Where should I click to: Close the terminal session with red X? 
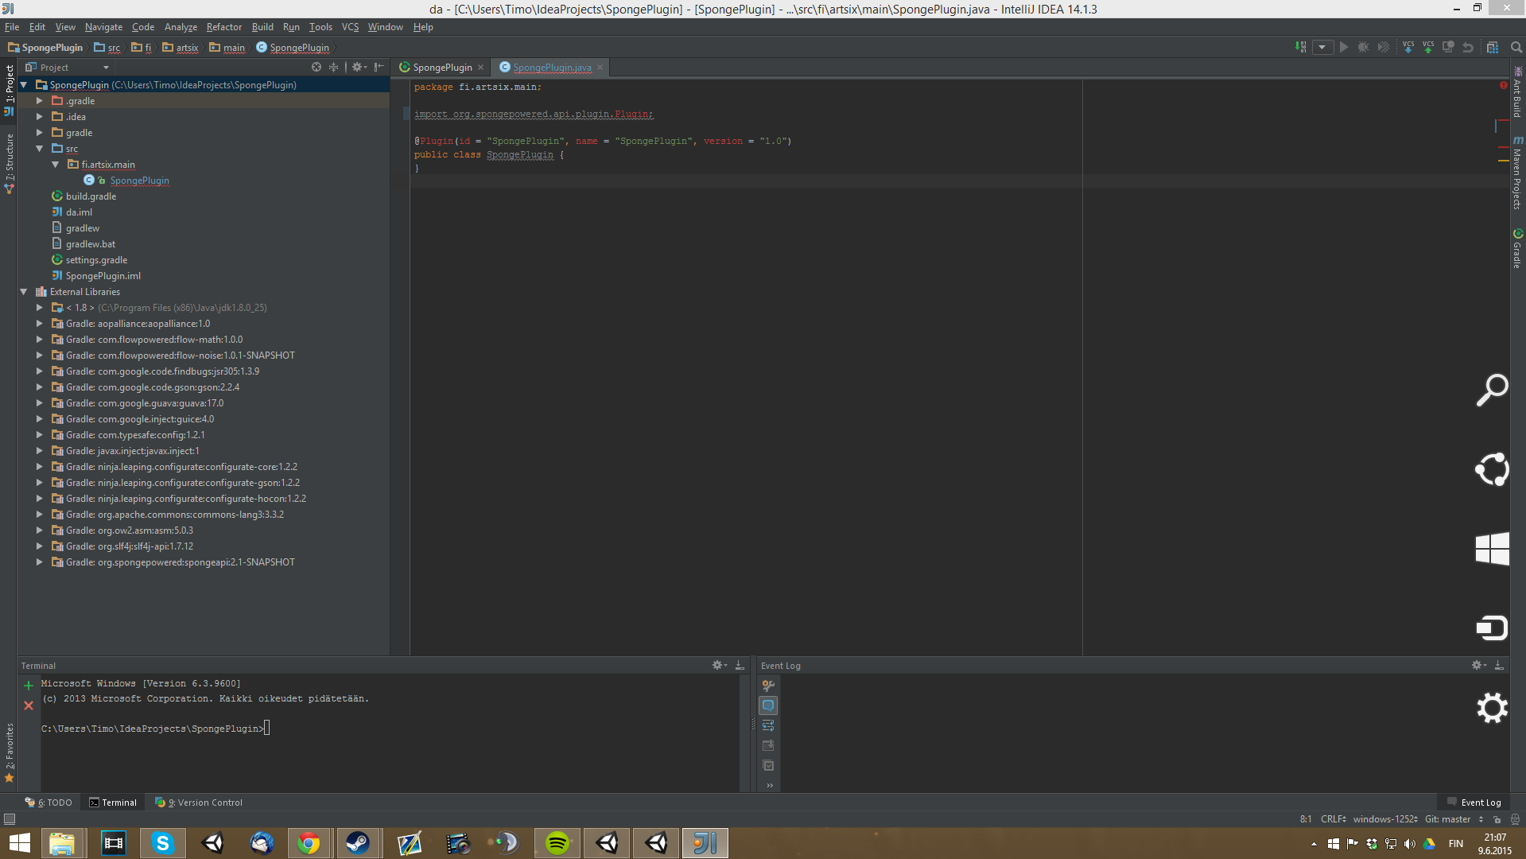(x=29, y=705)
